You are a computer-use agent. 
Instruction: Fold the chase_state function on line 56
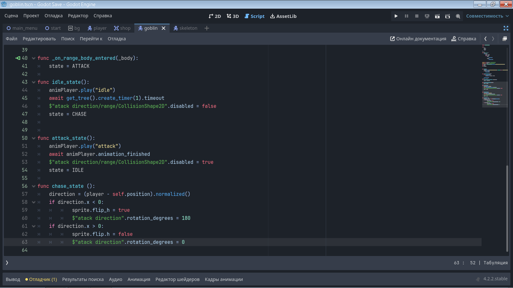(34, 186)
